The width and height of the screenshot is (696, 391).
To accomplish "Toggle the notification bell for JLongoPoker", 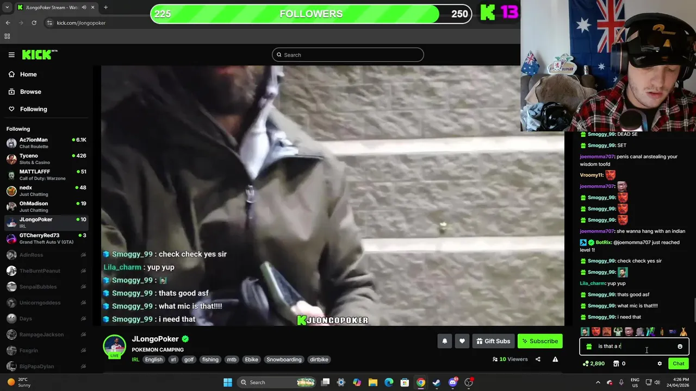I will (445, 341).
